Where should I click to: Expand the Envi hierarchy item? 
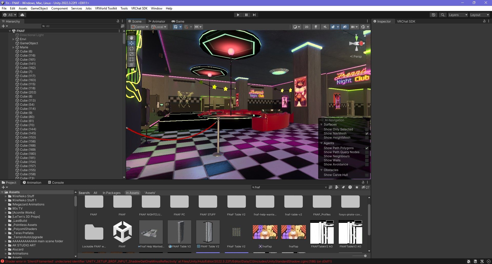point(14,39)
